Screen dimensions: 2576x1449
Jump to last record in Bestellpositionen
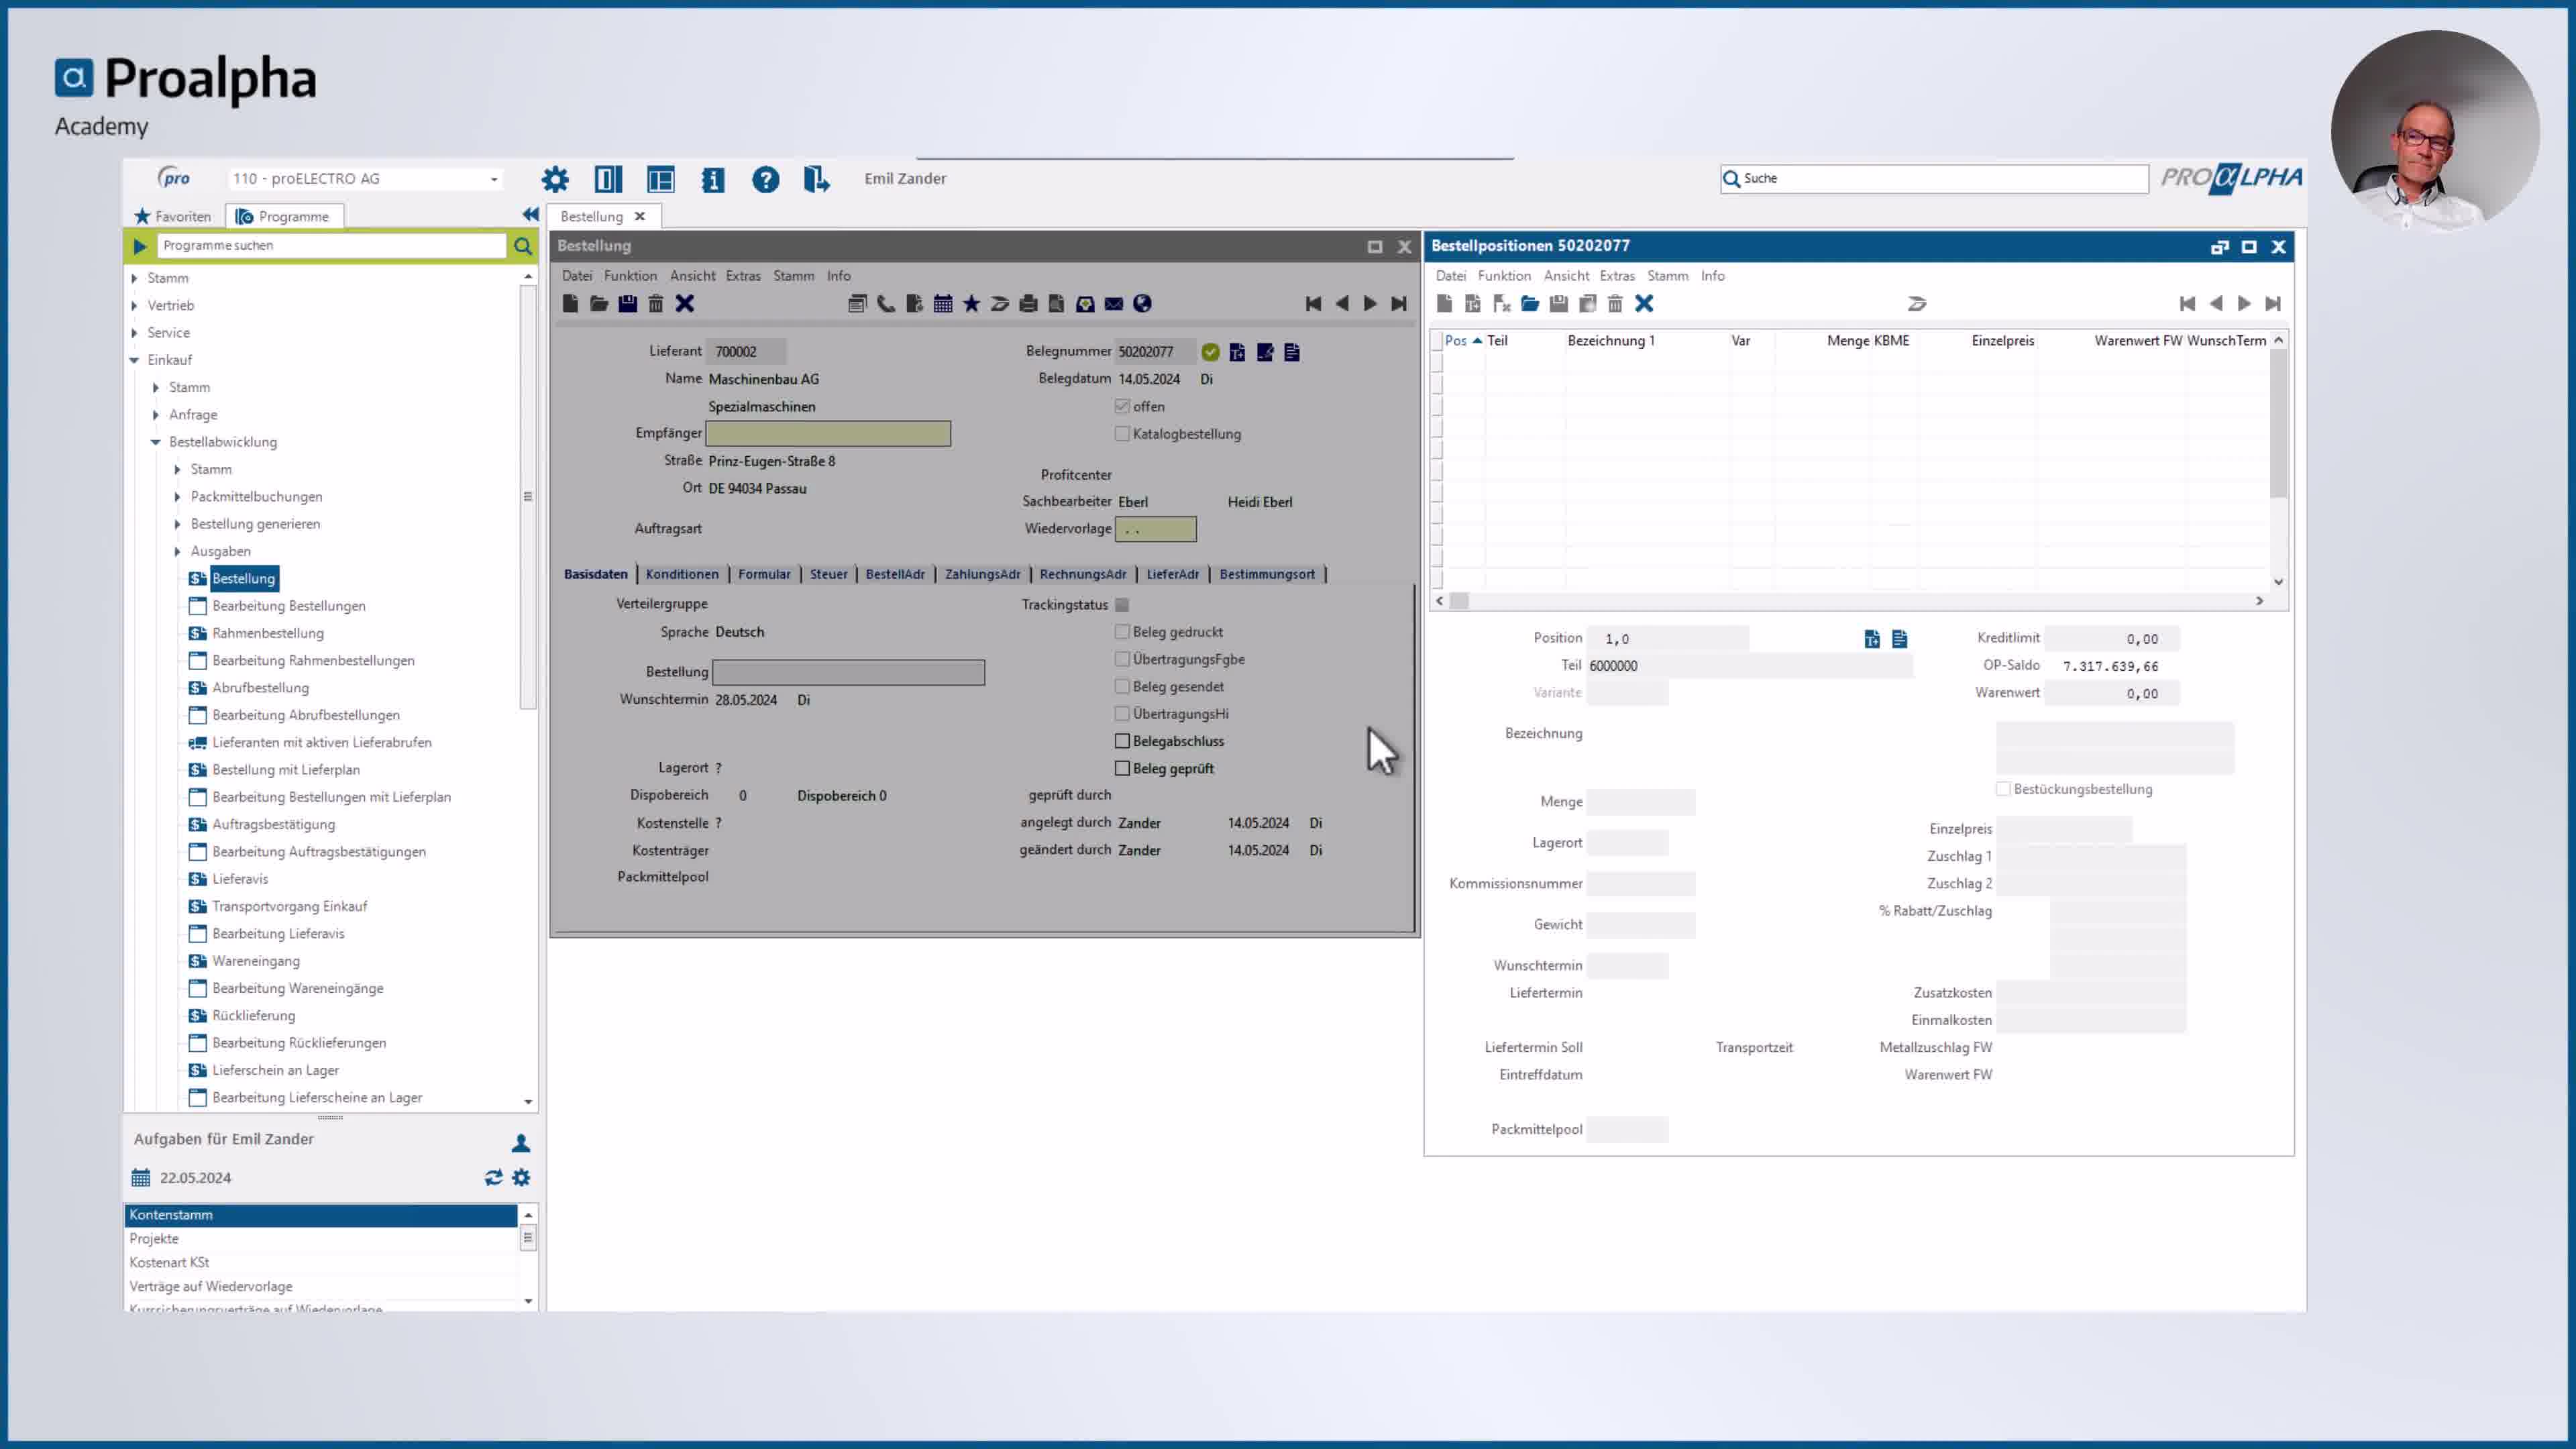pyautogui.click(x=2273, y=304)
